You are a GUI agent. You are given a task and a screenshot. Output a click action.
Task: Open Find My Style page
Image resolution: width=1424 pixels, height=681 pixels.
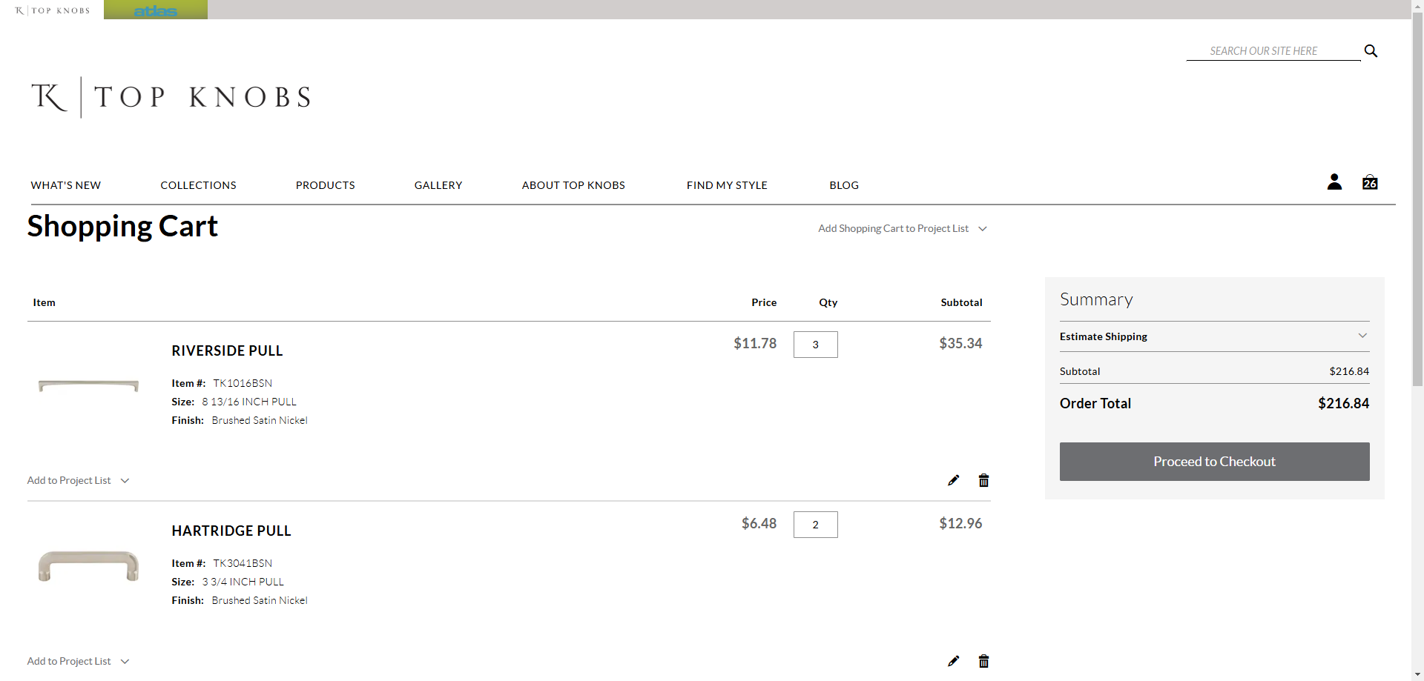tap(727, 185)
